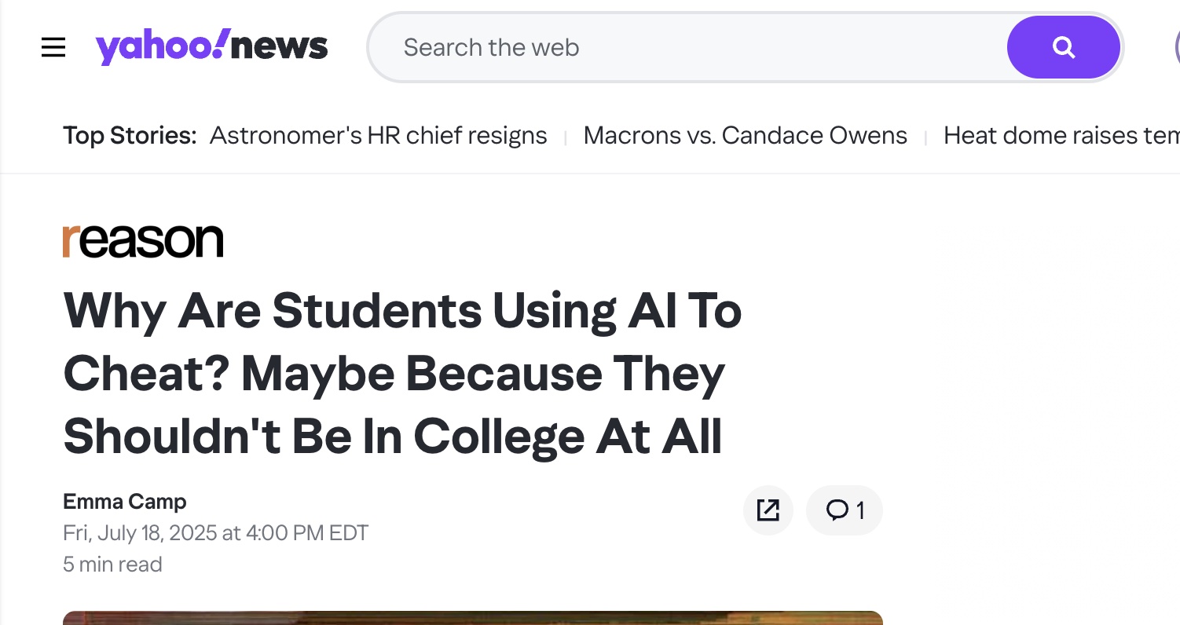Click the purple magnifier search button
This screenshot has height=625, width=1180.
click(x=1063, y=48)
